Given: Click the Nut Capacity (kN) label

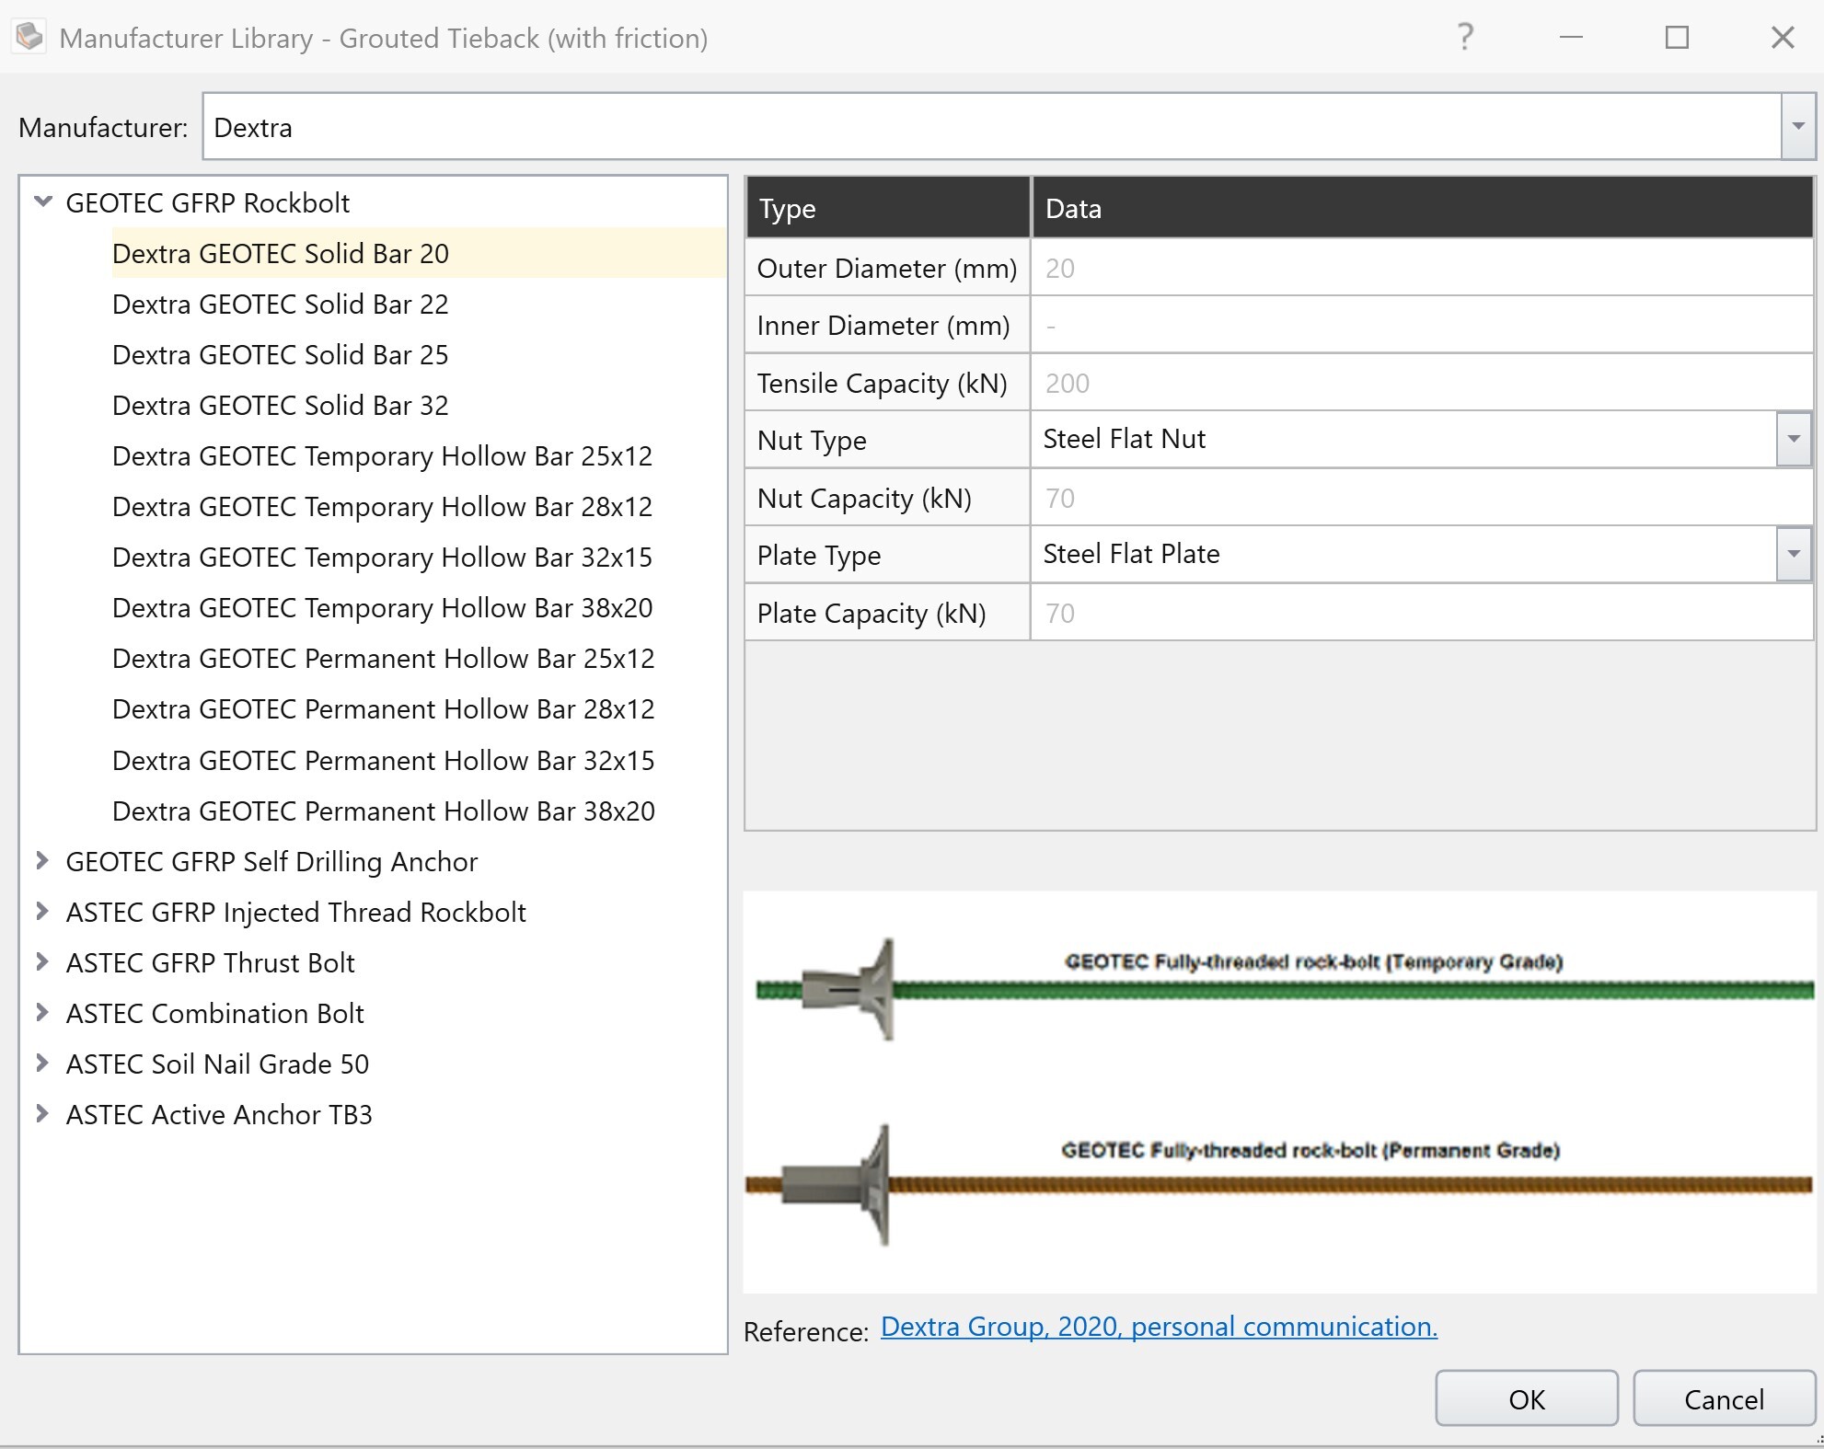Looking at the screenshot, I should (887, 498).
